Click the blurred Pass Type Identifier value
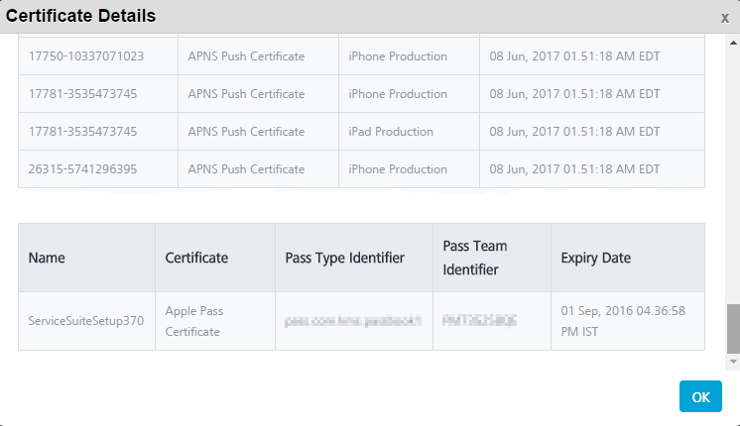This screenshot has width=740, height=426. pyautogui.click(x=353, y=321)
